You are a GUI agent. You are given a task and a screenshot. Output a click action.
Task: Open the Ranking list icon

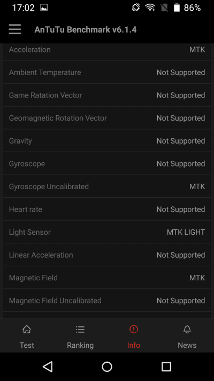tap(80, 330)
